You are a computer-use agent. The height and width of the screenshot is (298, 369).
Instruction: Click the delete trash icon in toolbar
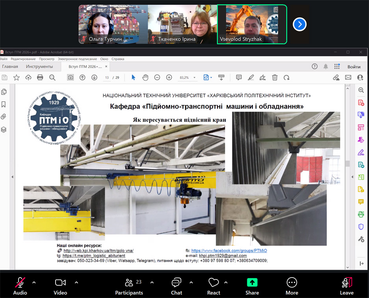pyautogui.click(x=275, y=78)
